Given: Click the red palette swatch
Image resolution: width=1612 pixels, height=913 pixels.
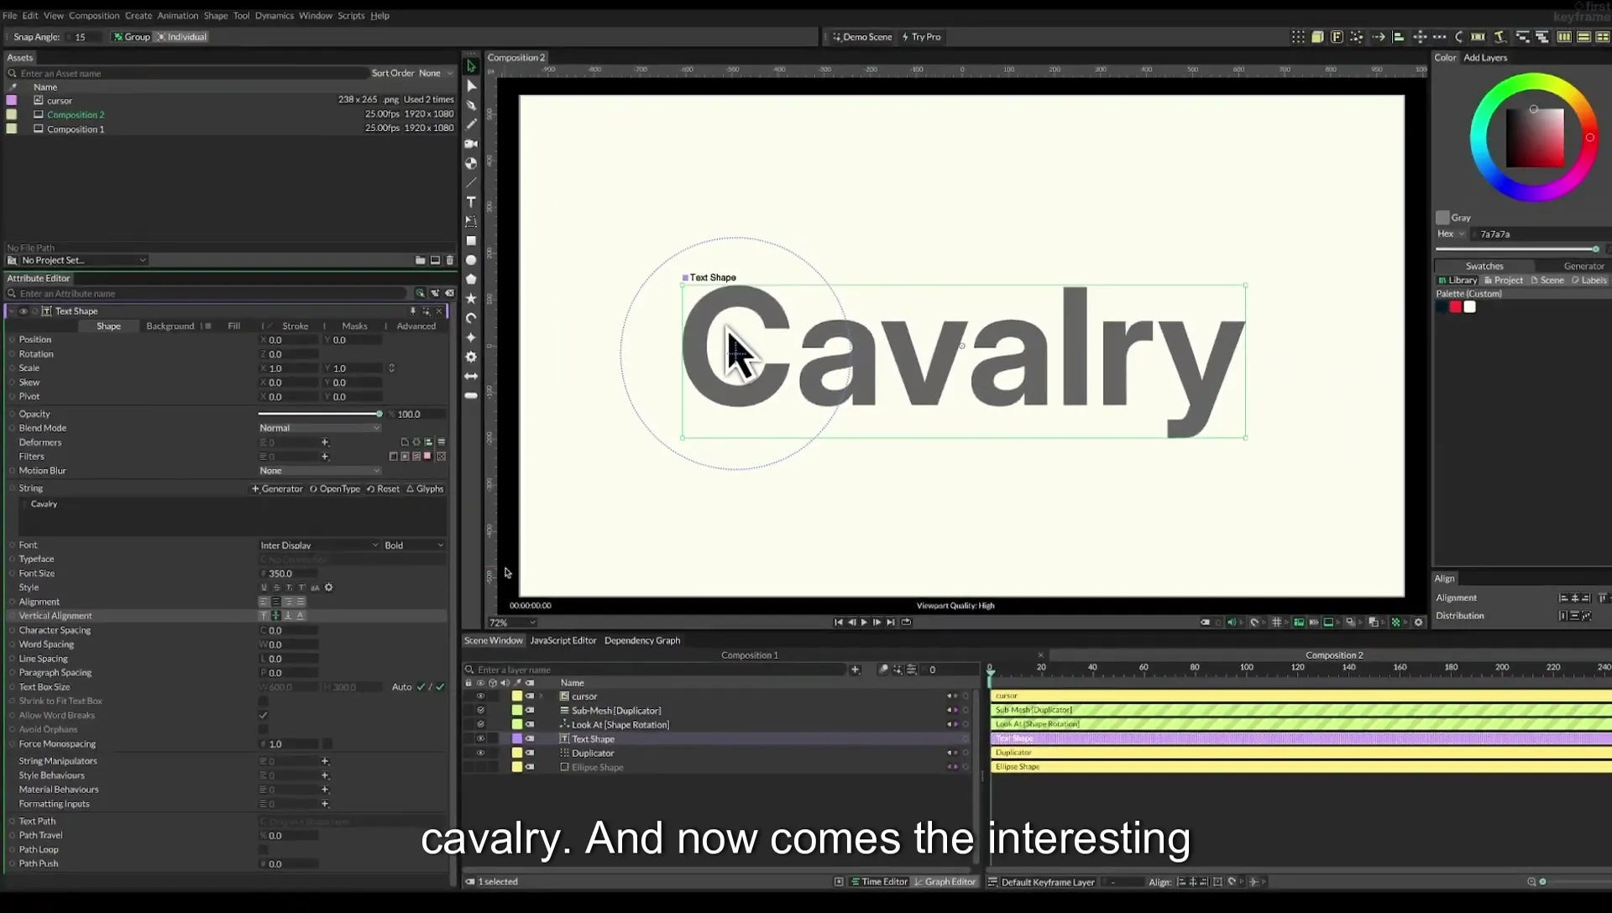Looking at the screenshot, I should [1456, 307].
